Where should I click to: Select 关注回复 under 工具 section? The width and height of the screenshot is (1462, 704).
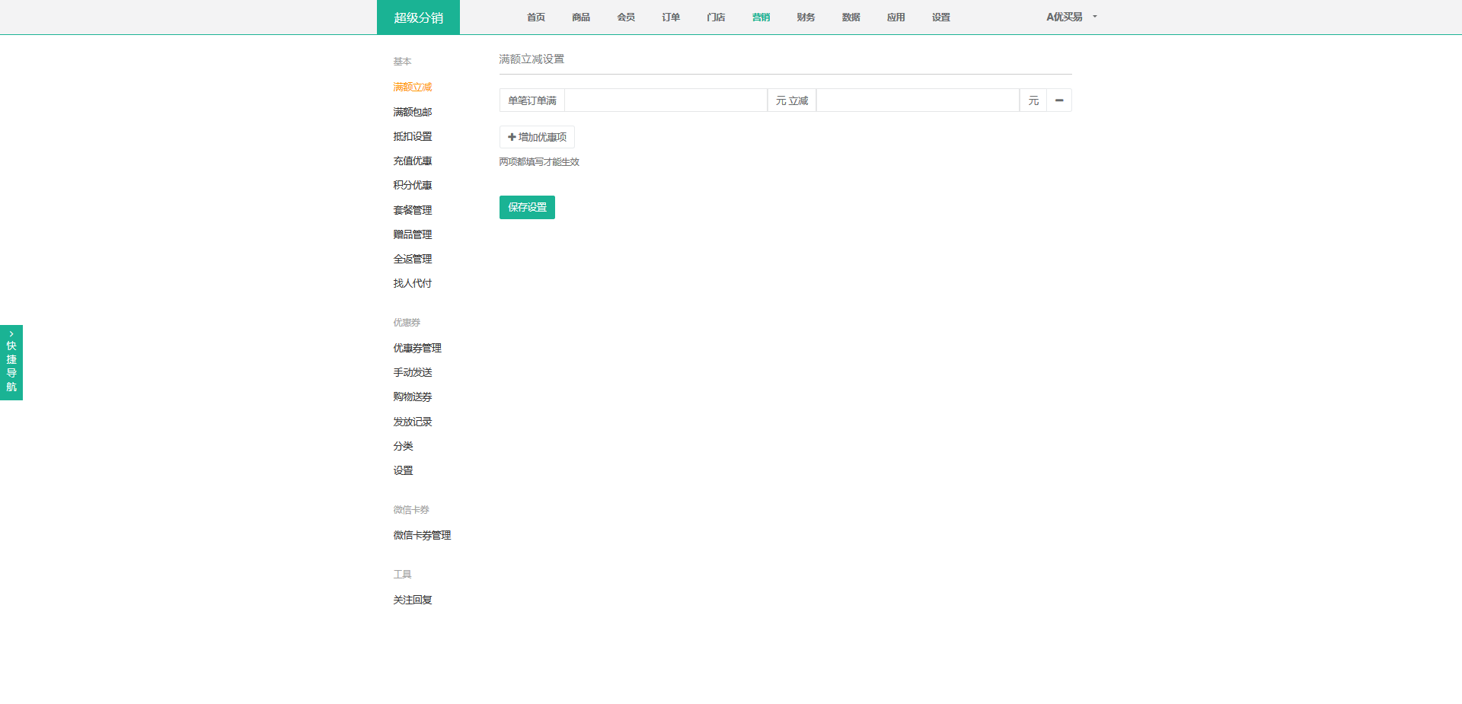coord(412,600)
